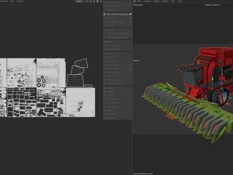Click the green Y-axis gizmo arrow

coord(213,79)
